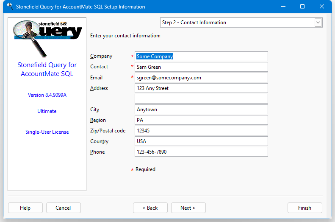
Task: Click the Stonefield Query for AccountMate SQL heading
Action: click(47, 69)
